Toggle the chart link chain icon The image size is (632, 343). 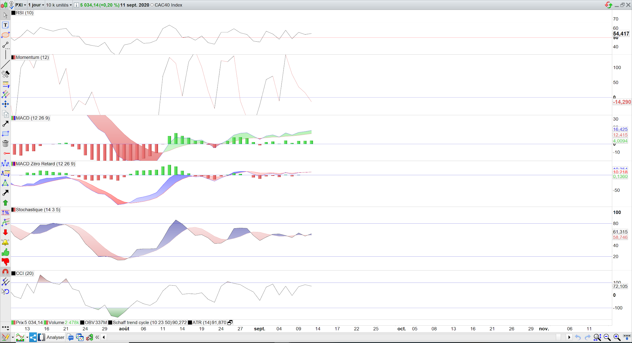(x=11, y=5)
